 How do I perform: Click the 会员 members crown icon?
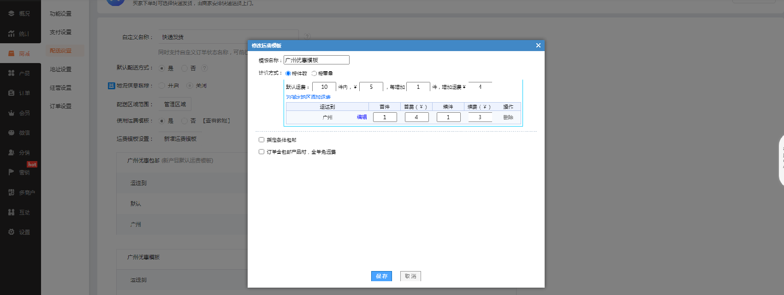12,113
